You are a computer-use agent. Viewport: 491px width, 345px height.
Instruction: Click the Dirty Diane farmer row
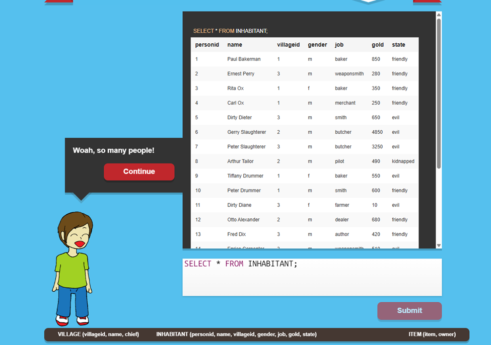(304, 205)
